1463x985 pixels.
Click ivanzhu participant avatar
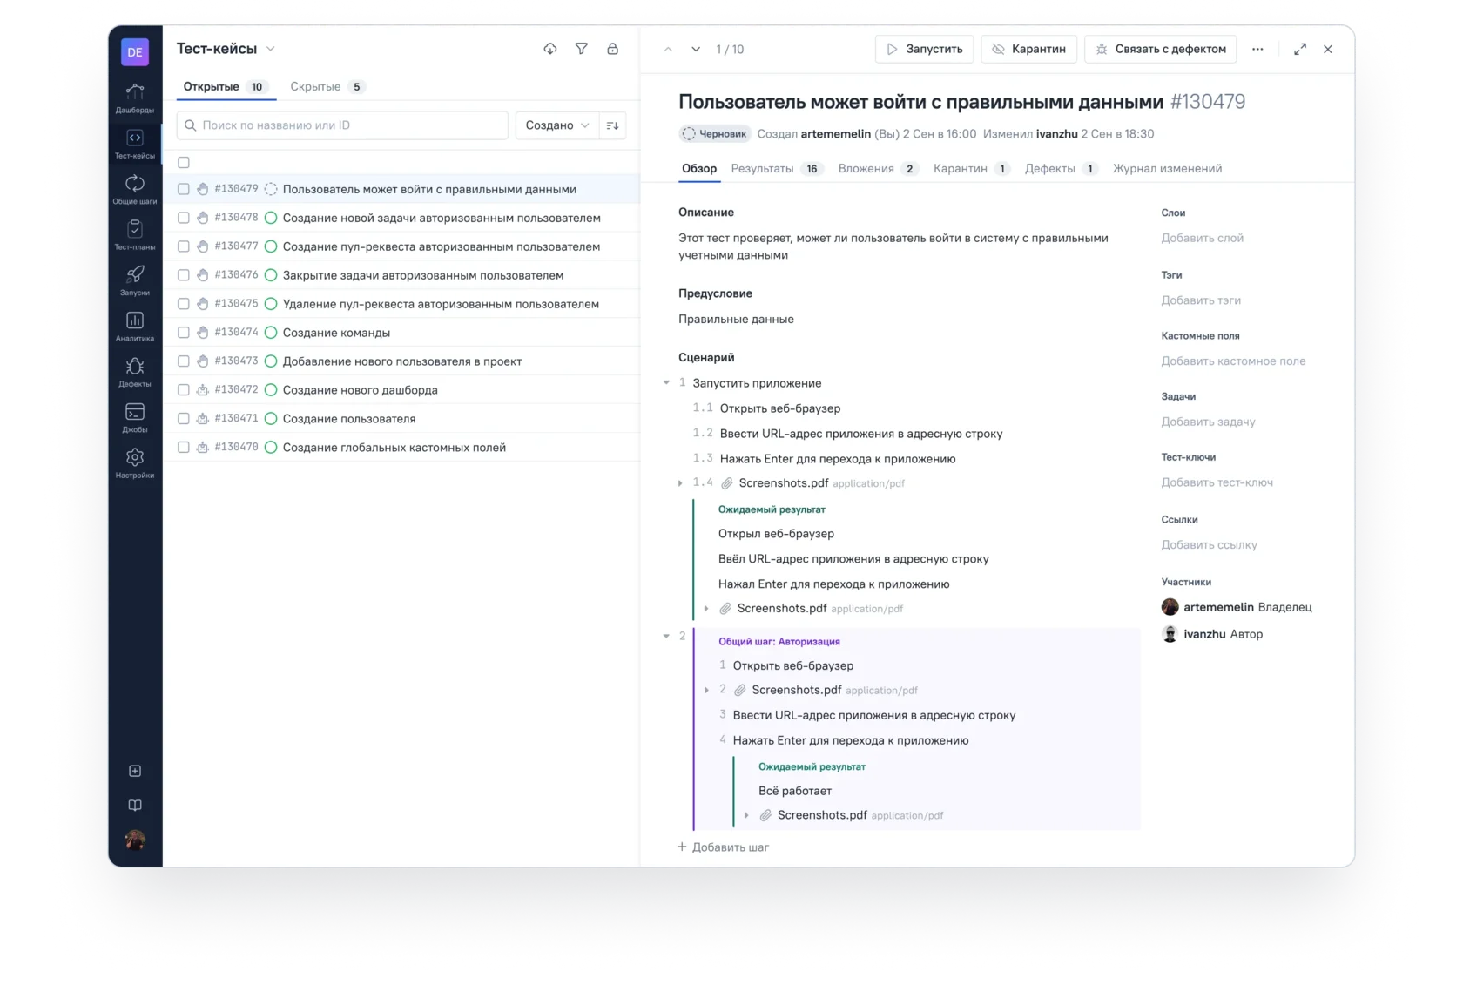pyautogui.click(x=1170, y=634)
